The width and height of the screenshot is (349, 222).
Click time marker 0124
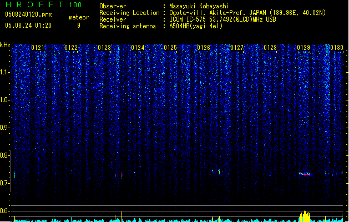[x=138, y=48]
